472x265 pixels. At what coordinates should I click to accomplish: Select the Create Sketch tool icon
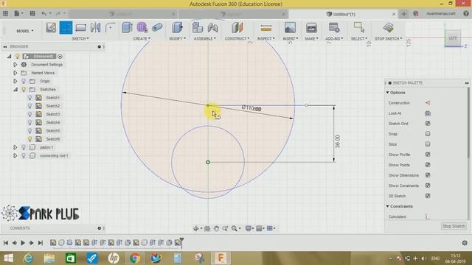[x=51, y=28]
